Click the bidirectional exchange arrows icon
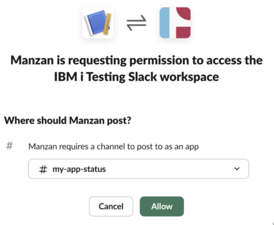Viewport: 274px width, 225px height. point(136,23)
